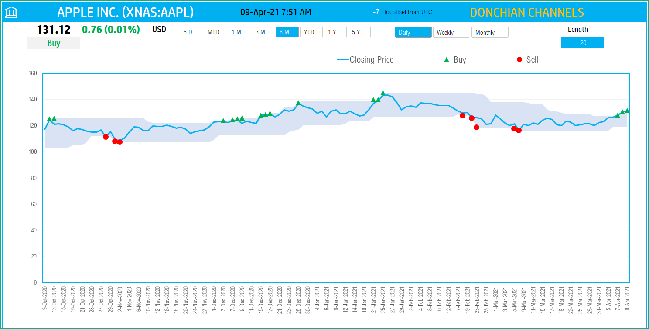Click the -7 UTC offset value

pyautogui.click(x=376, y=12)
